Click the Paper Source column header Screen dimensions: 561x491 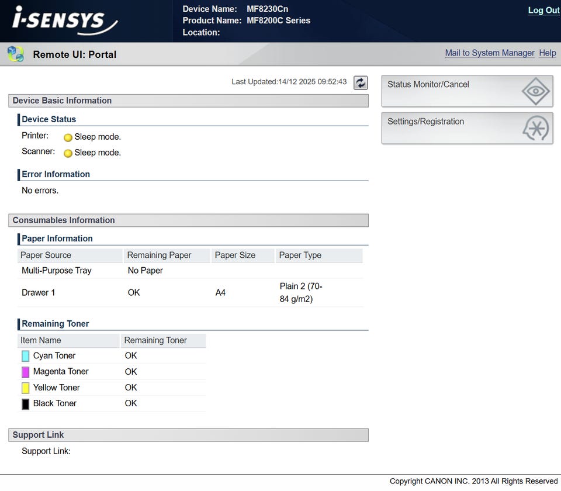(70, 255)
